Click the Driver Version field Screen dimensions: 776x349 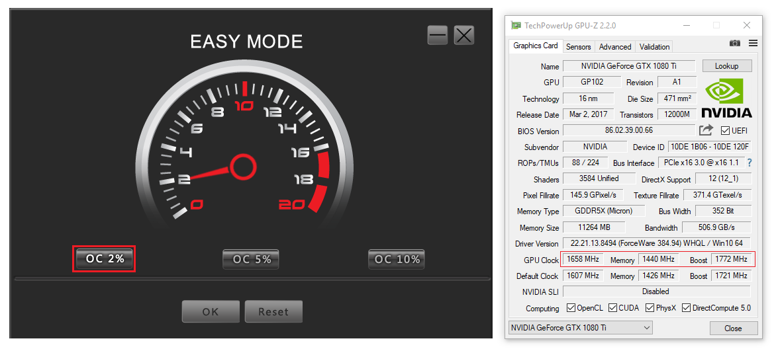tap(657, 243)
